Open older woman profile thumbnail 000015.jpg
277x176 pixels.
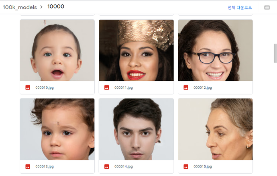pos(215,129)
